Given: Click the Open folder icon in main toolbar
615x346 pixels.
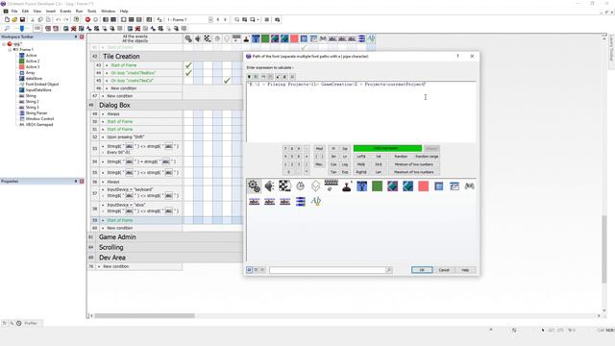Looking at the screenshot, I should pos(14,19).
